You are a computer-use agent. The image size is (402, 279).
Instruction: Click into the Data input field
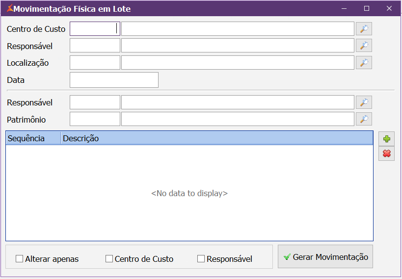pyautogui.click(x=114, y=80)
